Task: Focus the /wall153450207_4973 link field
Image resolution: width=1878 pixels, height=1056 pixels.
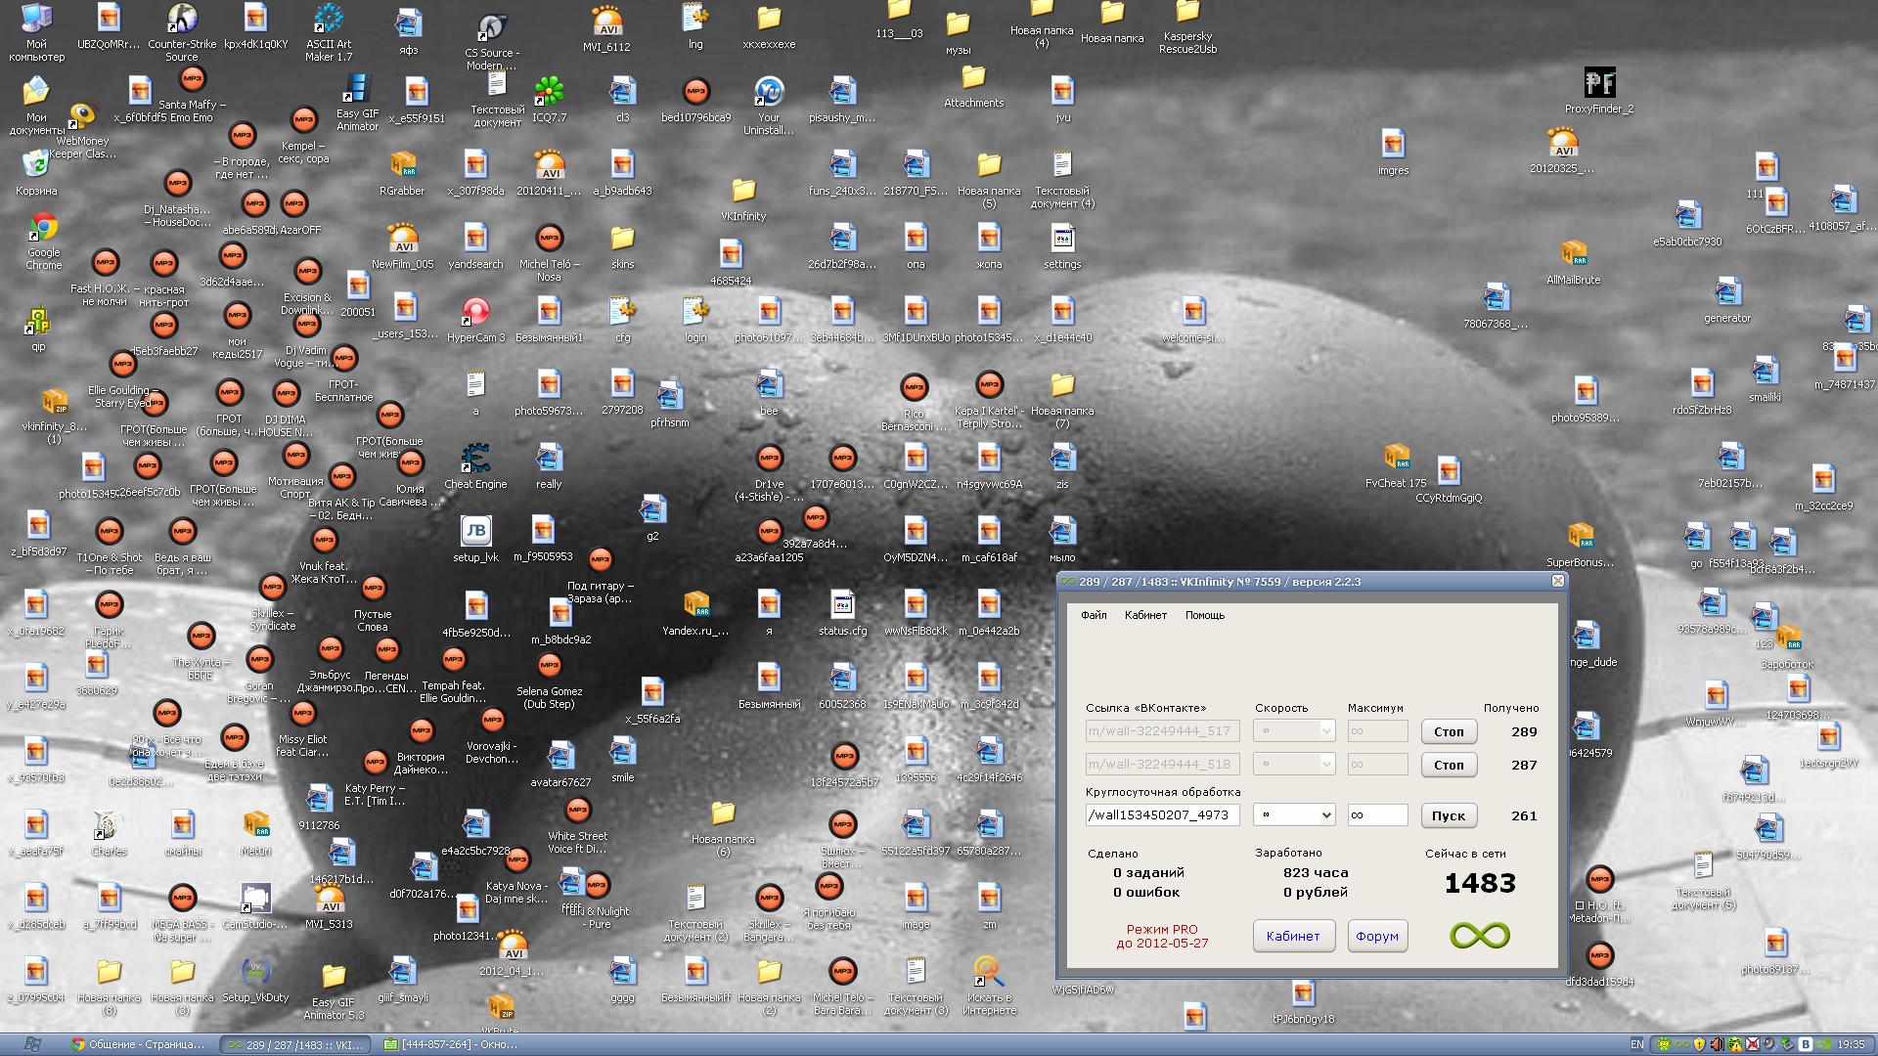Action: (1162, 814)
